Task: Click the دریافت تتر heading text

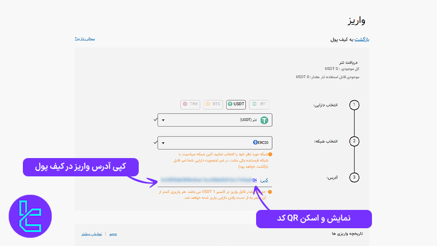Action: [349, 63]
